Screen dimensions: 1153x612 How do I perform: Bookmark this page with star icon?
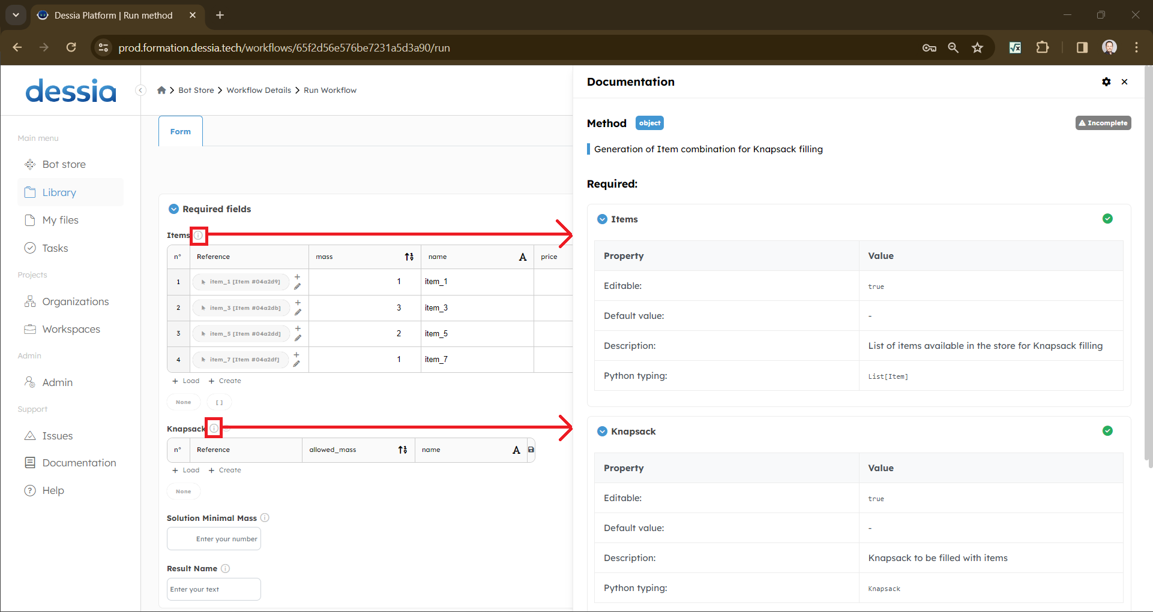tap(977, 48)
